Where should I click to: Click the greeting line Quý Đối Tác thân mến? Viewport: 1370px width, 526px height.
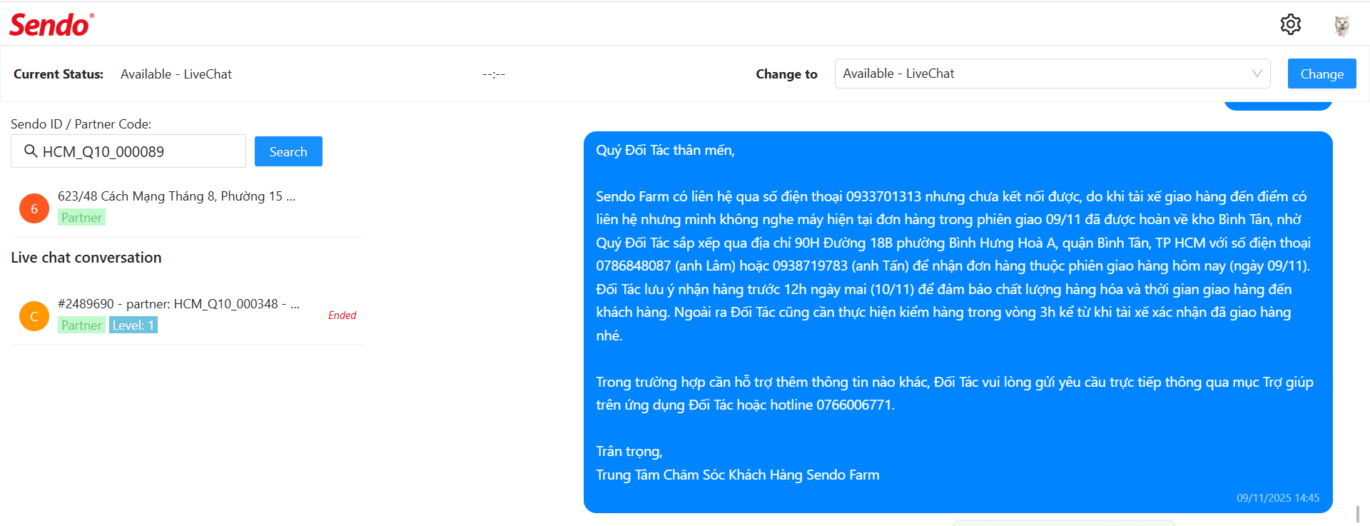coord(665,150)
